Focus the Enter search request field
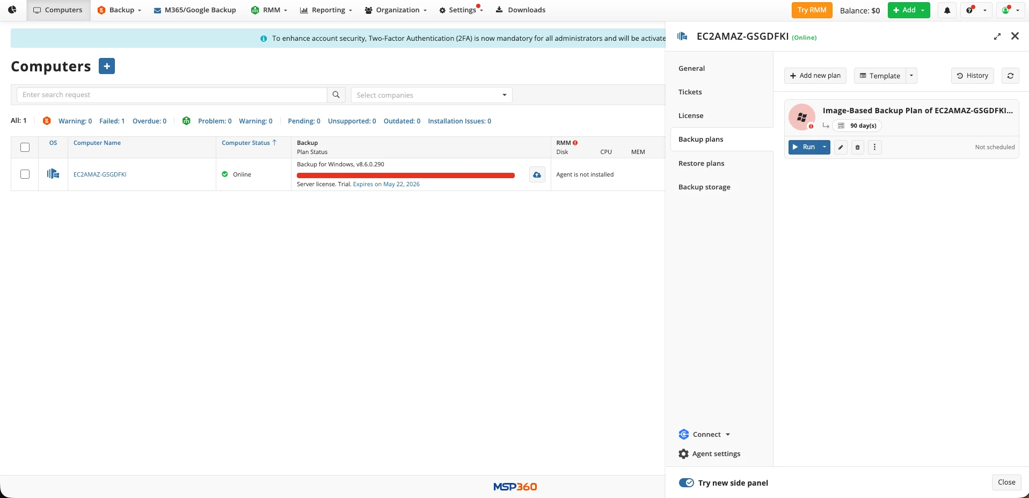The height and width of the screenshot is (498, 1029). [172, 95]
